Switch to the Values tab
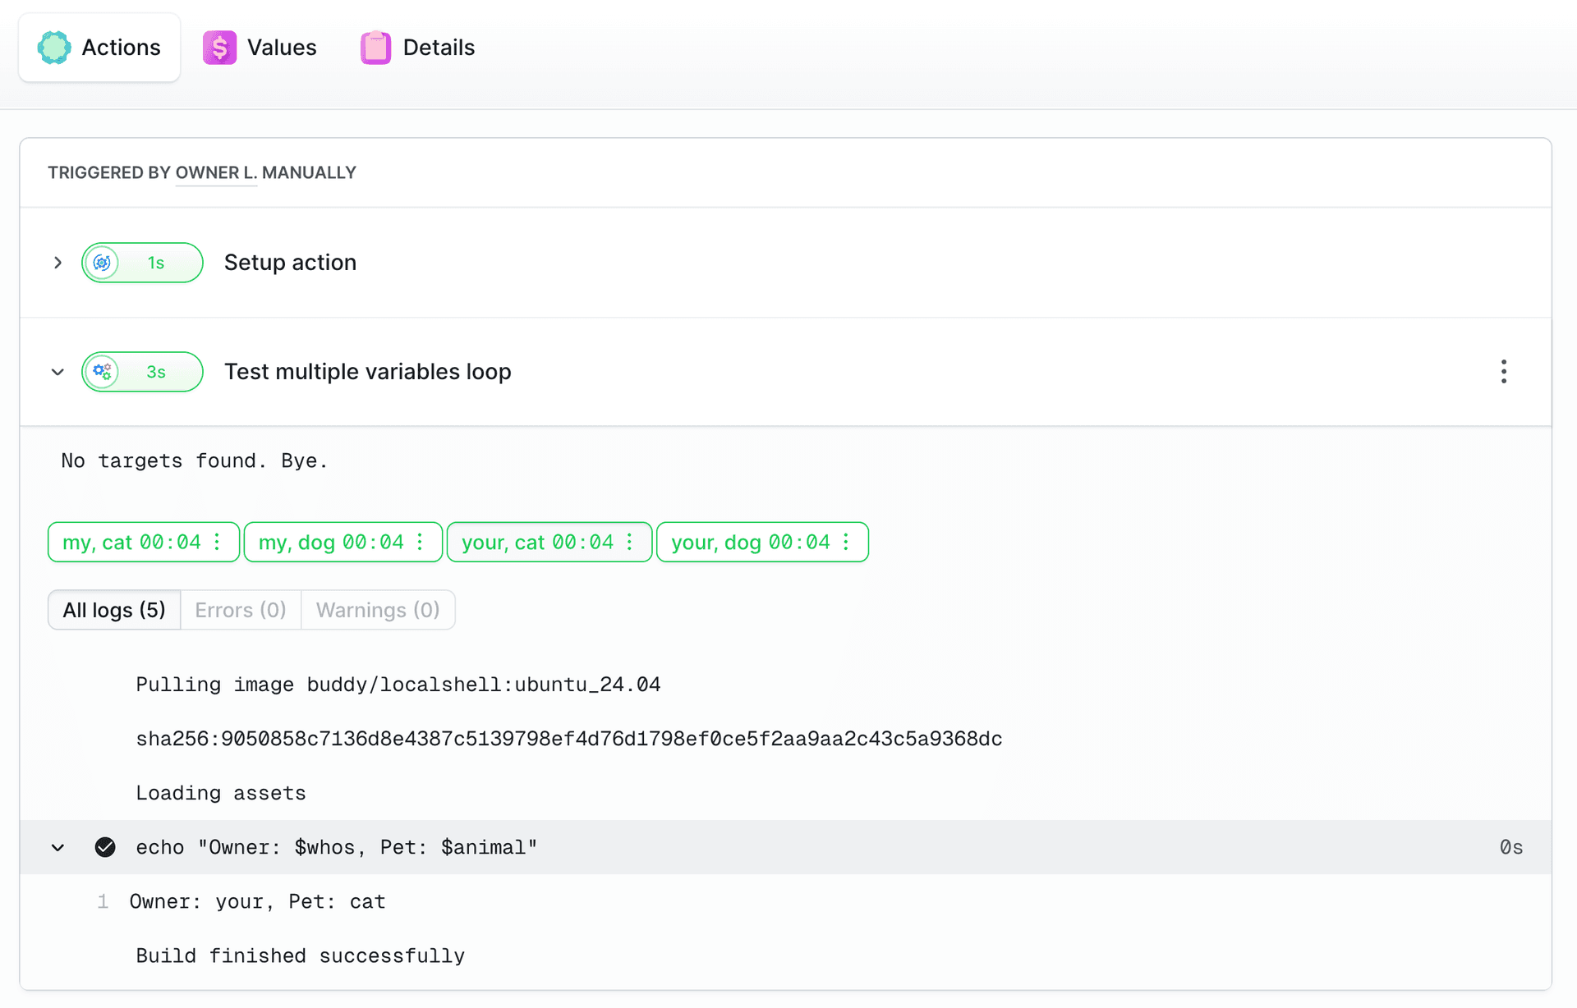The height and width of the screenshot is (1008, 1577). [281, 48]
